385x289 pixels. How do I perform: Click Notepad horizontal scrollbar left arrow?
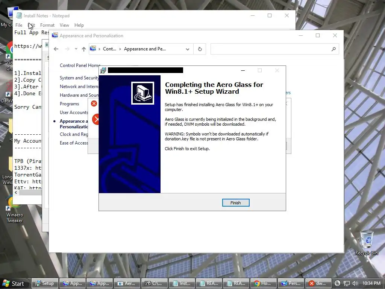click(x=16, y=192)
